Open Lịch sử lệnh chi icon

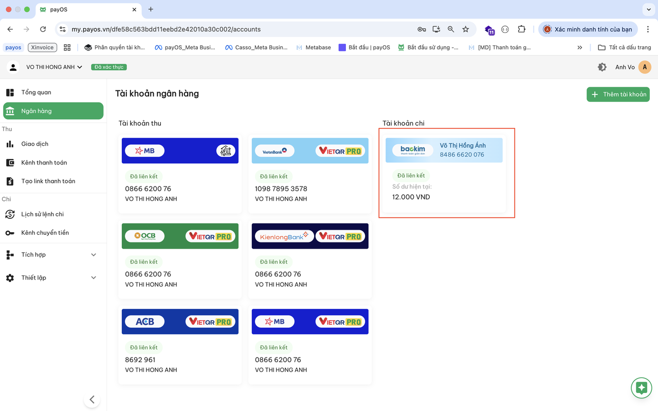10,214
